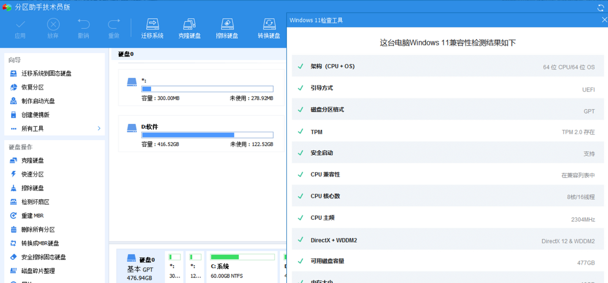This screenshot has width=608, height=283.
Task: Click 快速分区 under disk operations
Action: tap(32, 174)
